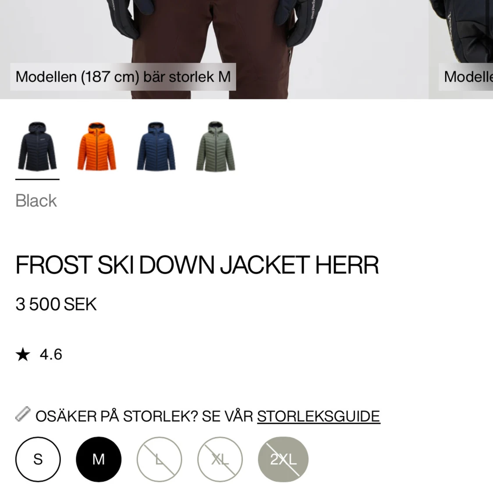Select size S
Viewport: 493px width, 493px height.
click(x=38, y=459)
